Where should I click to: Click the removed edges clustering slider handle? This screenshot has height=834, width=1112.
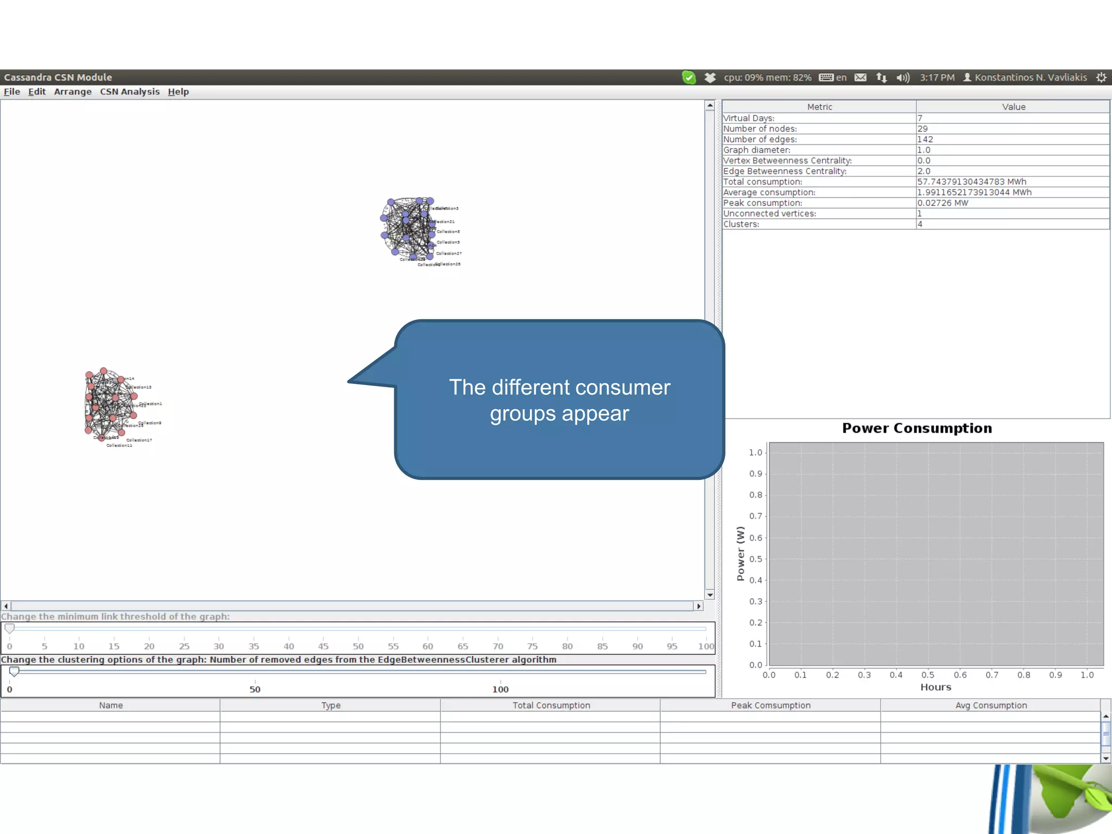pos(15,672)
